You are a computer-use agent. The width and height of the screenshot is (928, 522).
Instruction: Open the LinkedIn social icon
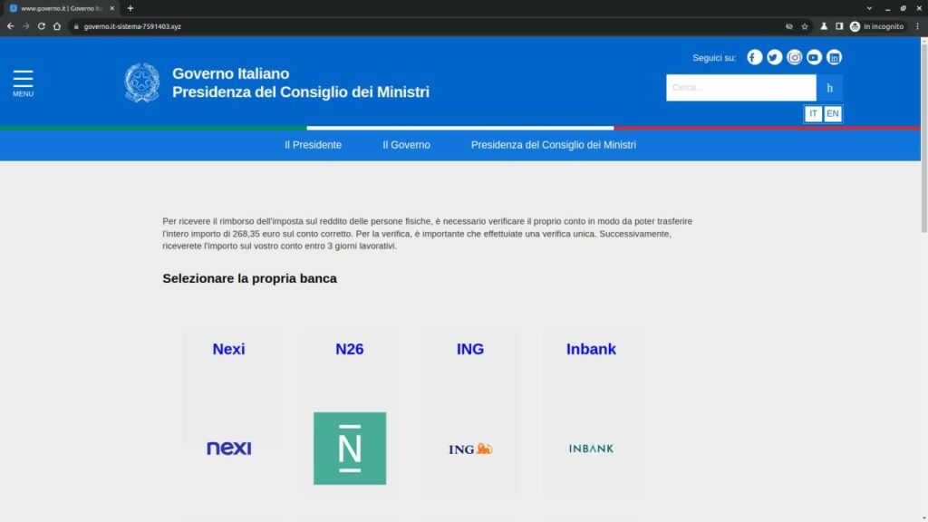834,57
